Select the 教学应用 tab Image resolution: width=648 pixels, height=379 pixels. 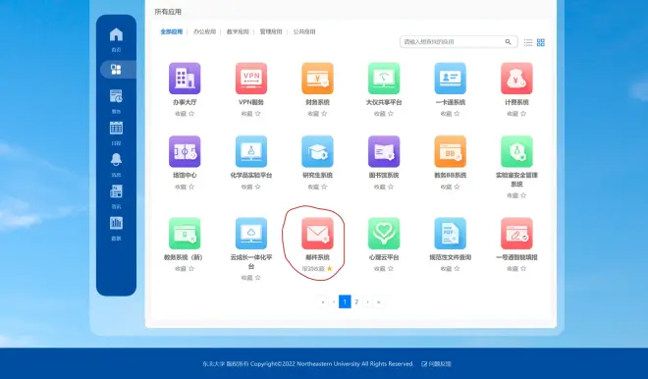pyautogui.click(x=238, y=31)
